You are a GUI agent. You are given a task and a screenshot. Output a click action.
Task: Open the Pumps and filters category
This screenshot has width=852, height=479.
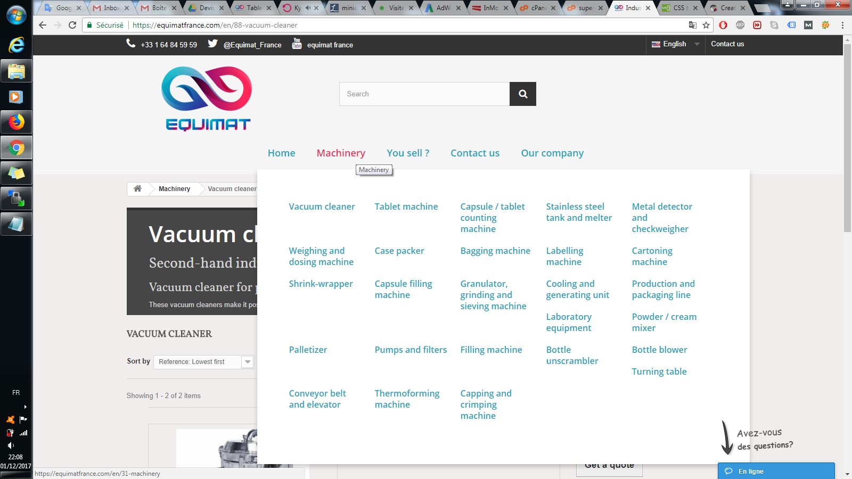click(411, 350)
